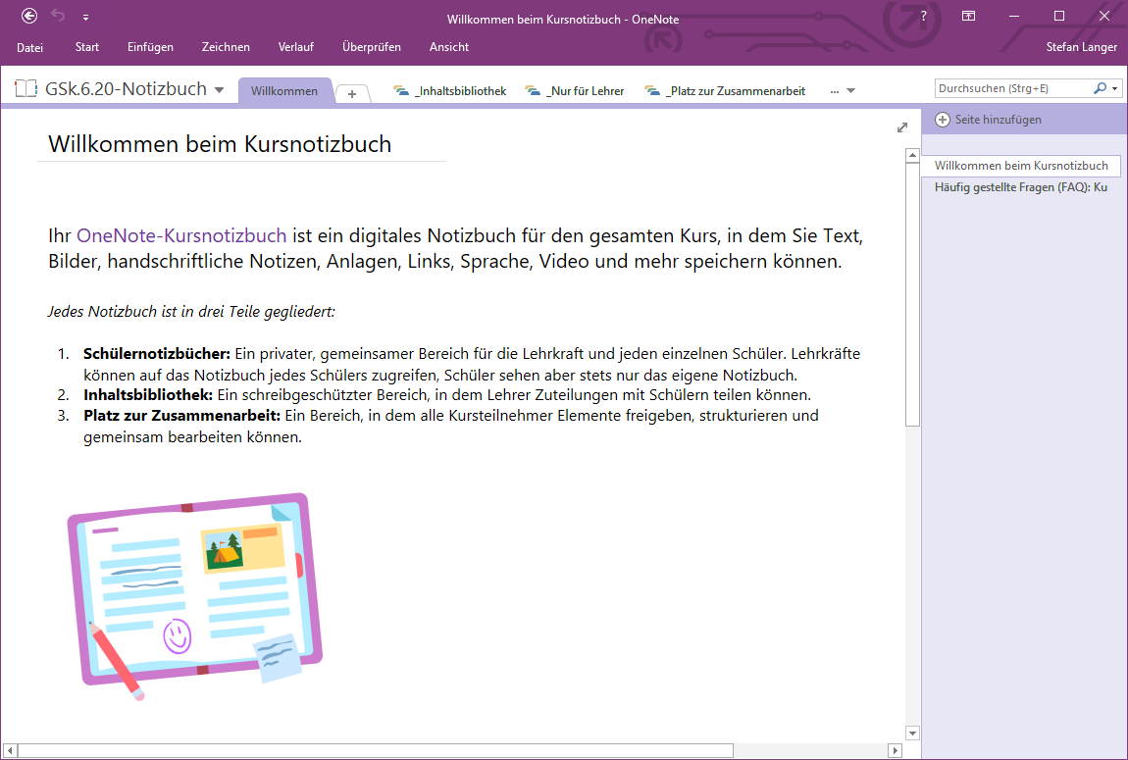Open the _Nur für Lehrer section
Screen dimensions: 1128x760
pyautogui.click(x=575, y=91)
